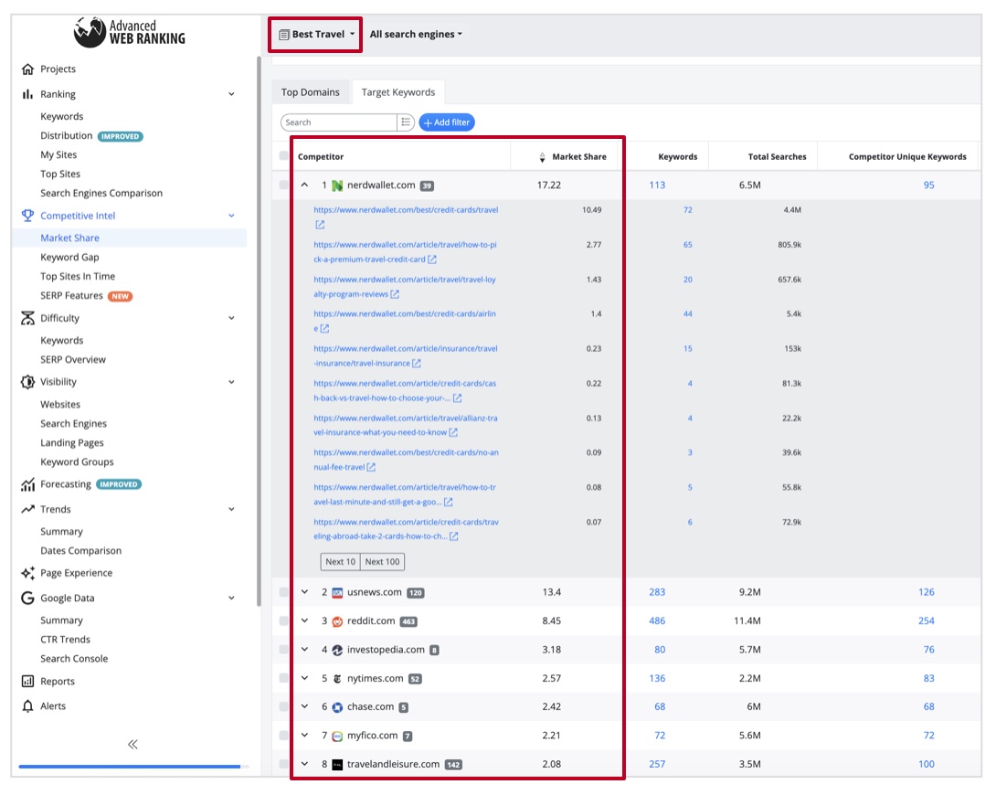Click the Page Experience sparkle icon
The width and height of the screenshot is (996, 795).
tap(27, 573)
